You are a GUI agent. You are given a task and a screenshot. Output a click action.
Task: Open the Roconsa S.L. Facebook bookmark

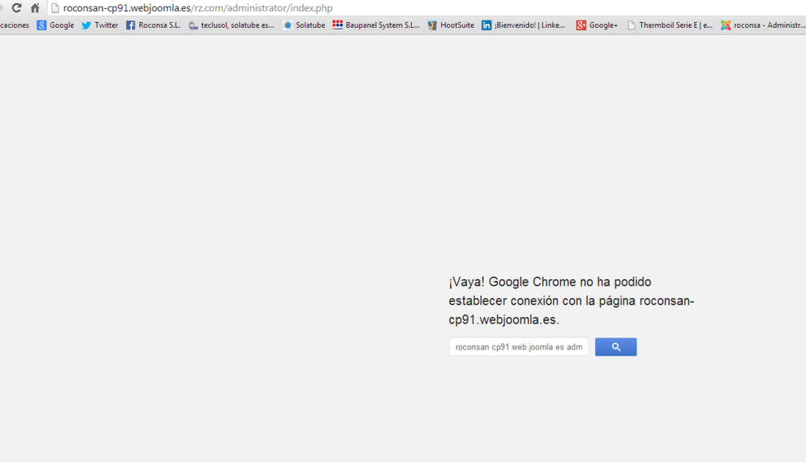click(x=153, y=25)
